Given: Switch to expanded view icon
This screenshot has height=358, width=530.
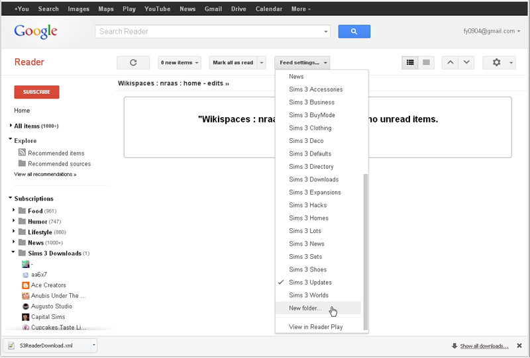Looking at the screenshot, I should tap(410, 62).
